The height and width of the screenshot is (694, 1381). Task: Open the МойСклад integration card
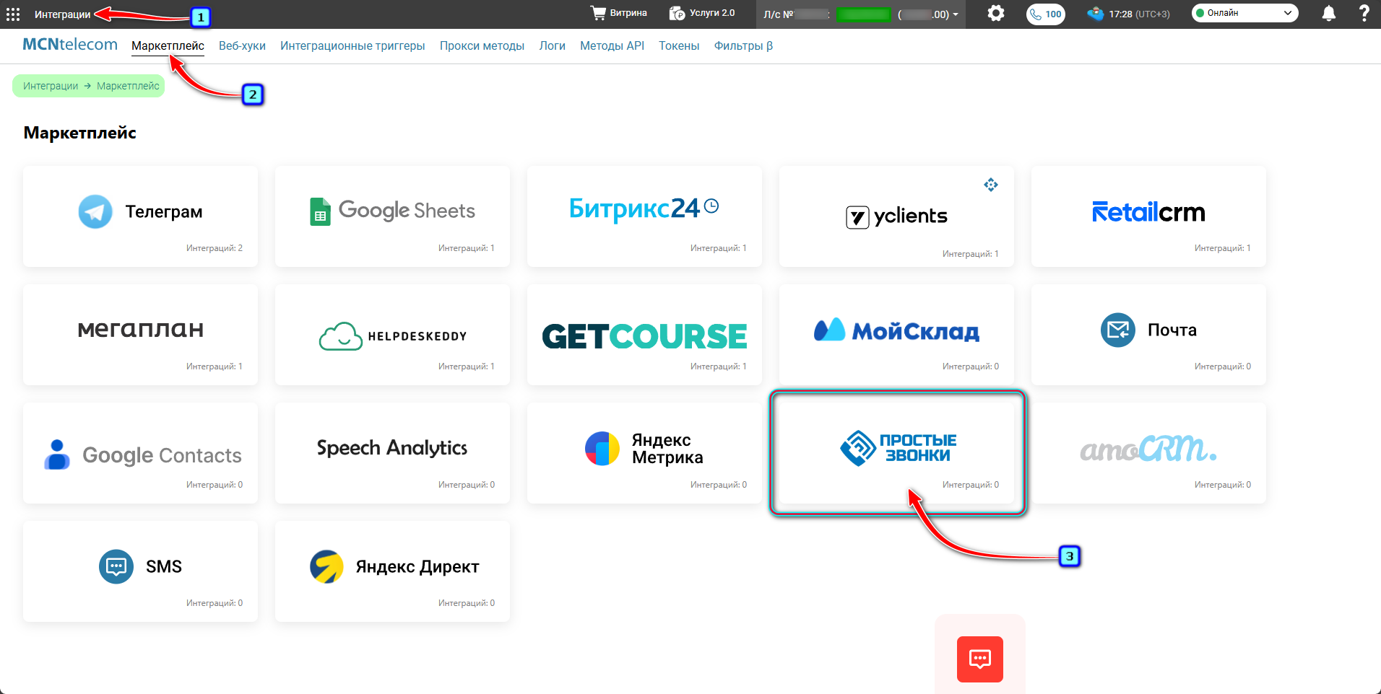[896, 335]
